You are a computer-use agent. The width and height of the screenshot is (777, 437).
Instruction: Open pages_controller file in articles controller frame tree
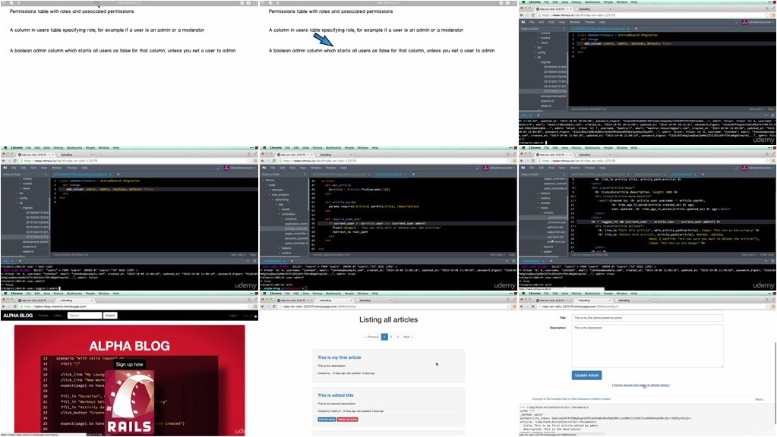click(296, 234)
